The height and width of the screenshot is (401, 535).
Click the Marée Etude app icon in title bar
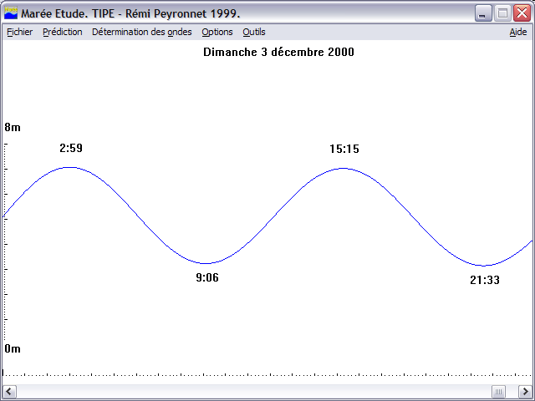point(11,13)
